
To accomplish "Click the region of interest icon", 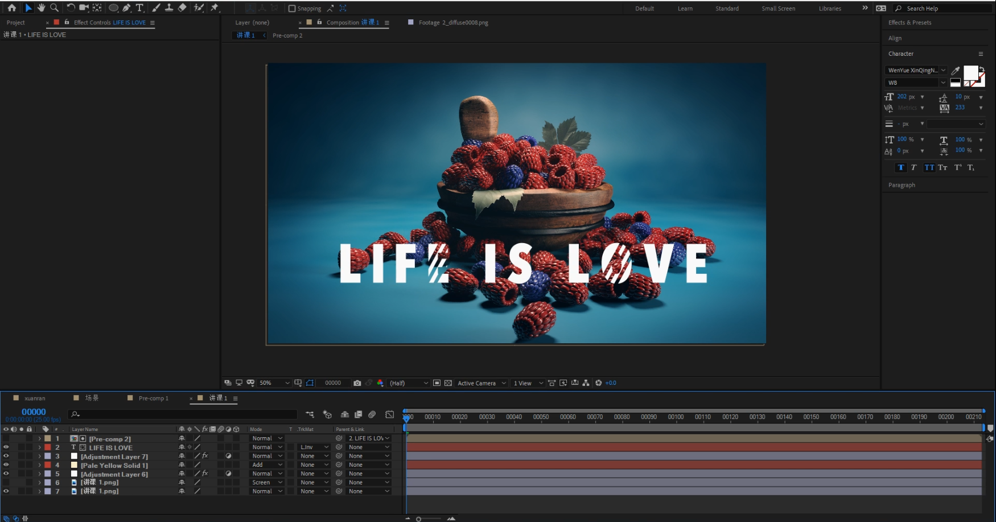I will 437,383.
